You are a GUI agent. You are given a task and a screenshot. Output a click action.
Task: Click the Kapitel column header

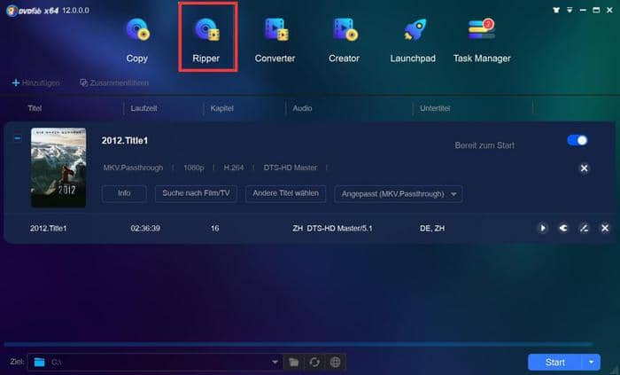pyautogui.click(x=221, y=108)
